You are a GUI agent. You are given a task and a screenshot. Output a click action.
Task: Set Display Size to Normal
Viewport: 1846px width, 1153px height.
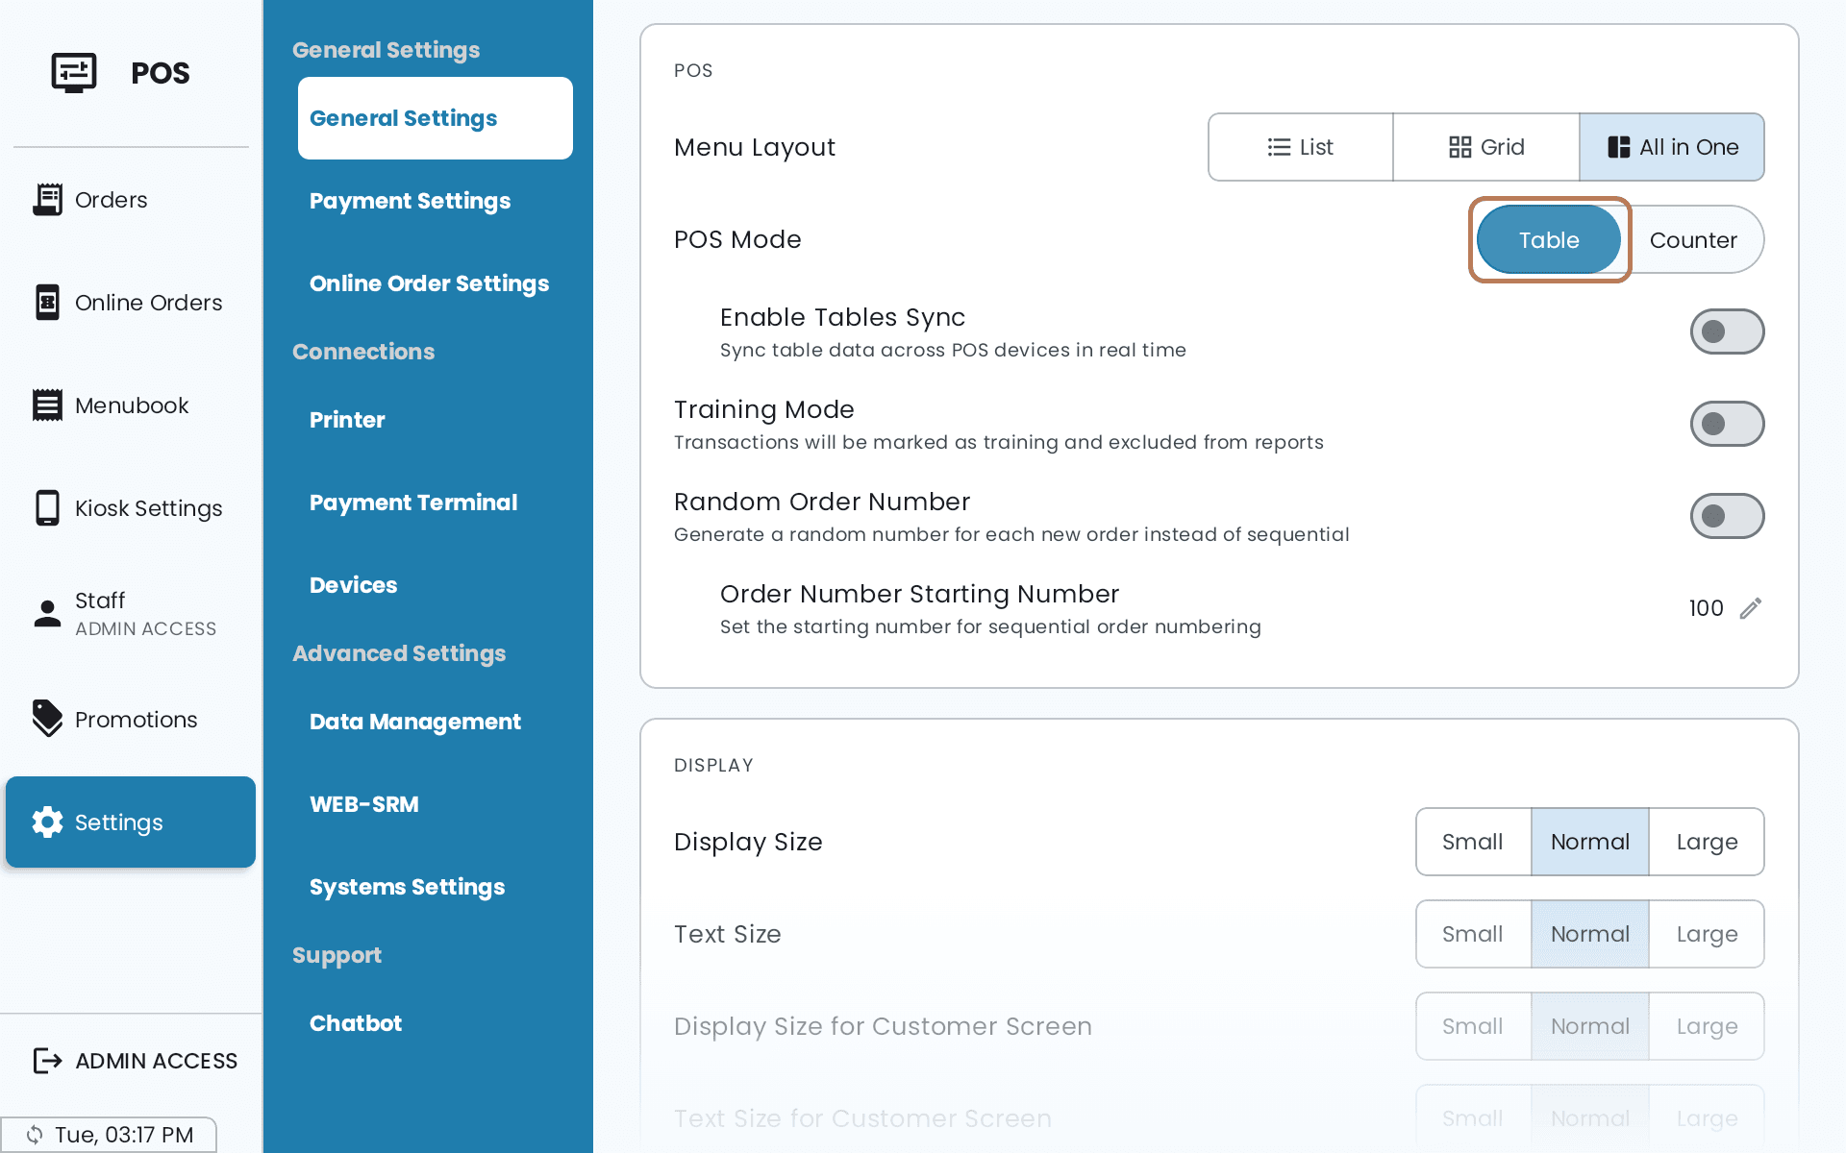coord(1590,842)
